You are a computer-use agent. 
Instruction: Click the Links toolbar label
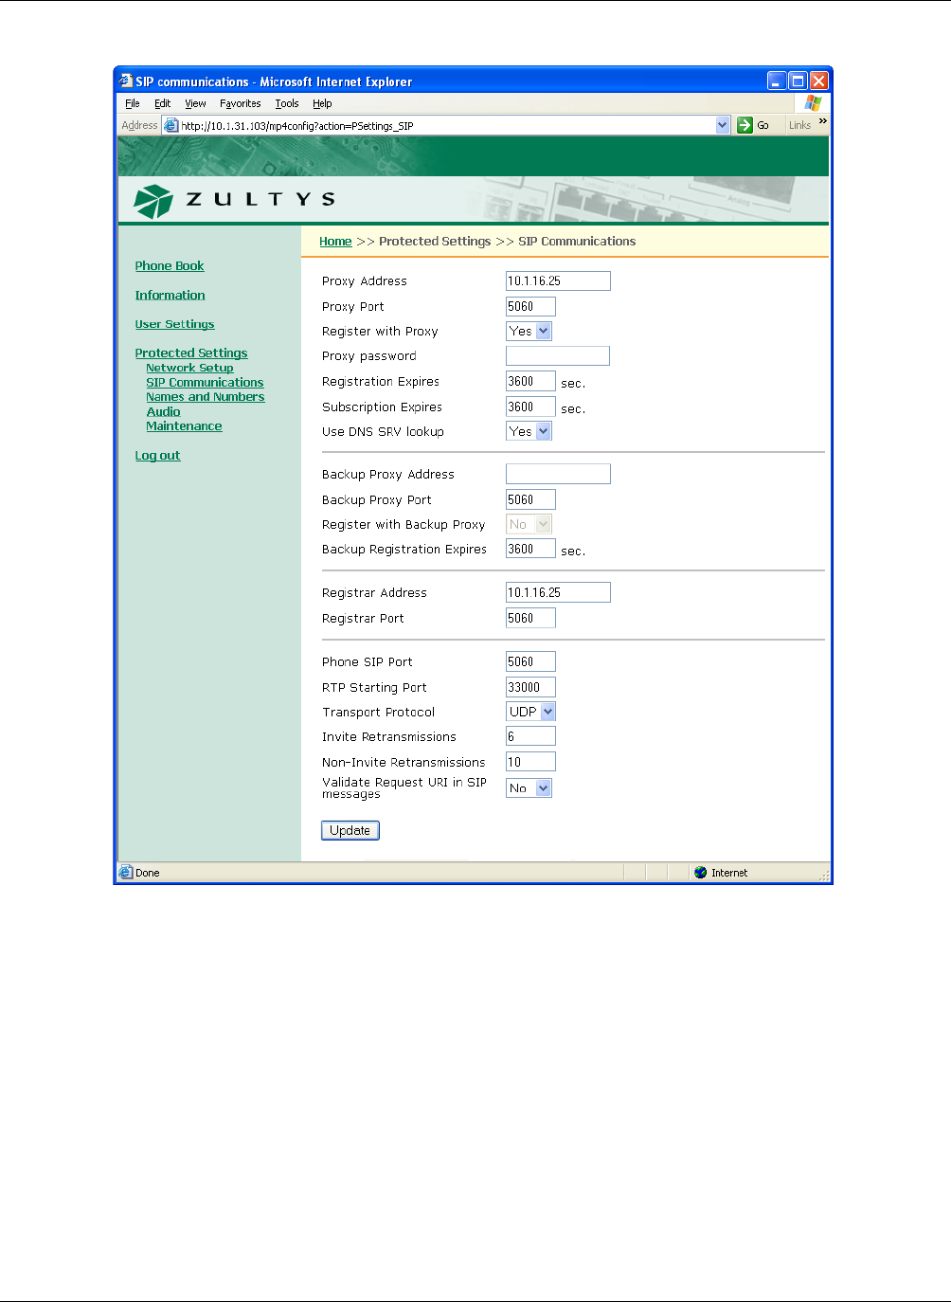click(800, 125)
